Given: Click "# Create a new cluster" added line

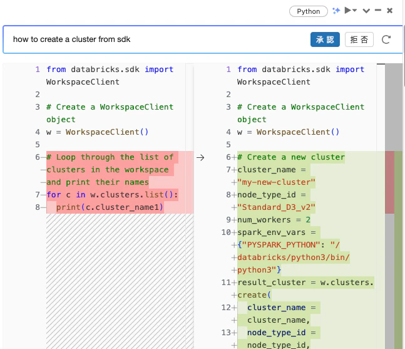Looking at the screenshot, I should point(291,157).
